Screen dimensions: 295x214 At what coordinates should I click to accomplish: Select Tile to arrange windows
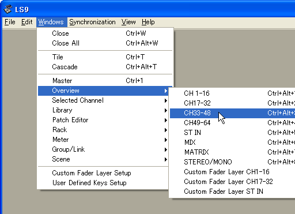[x=105, y=57]
